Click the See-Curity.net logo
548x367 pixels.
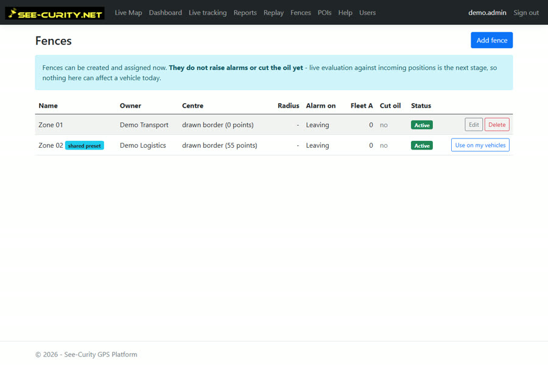[55, 13]
